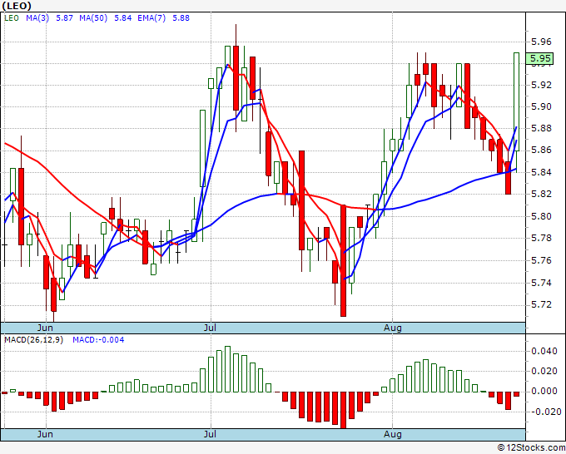The height and width of the screenshot is (454, 566).
Task: Click Jul on the price chart time axis
Action: (x=210, y=328)
